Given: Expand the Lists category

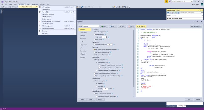Looking at the screenshot, I should [80, 42].
